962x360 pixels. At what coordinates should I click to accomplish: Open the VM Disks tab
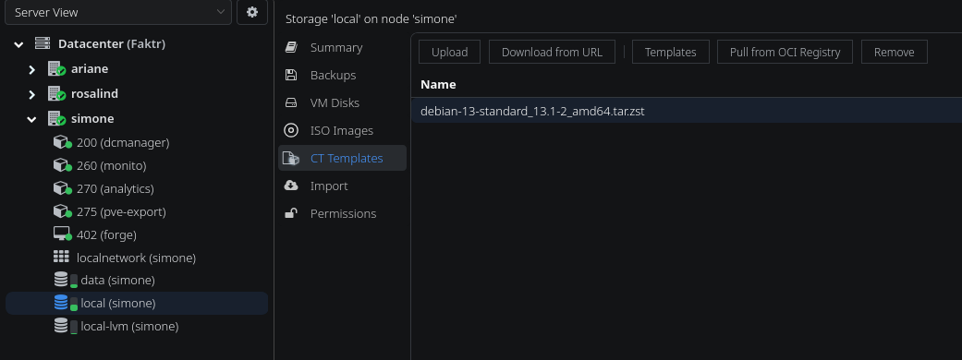click(342, 103)
